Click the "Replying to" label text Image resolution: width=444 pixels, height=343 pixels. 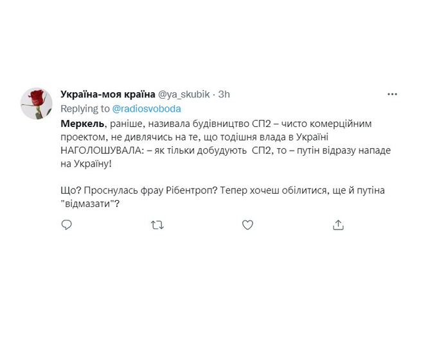[85, 109]
